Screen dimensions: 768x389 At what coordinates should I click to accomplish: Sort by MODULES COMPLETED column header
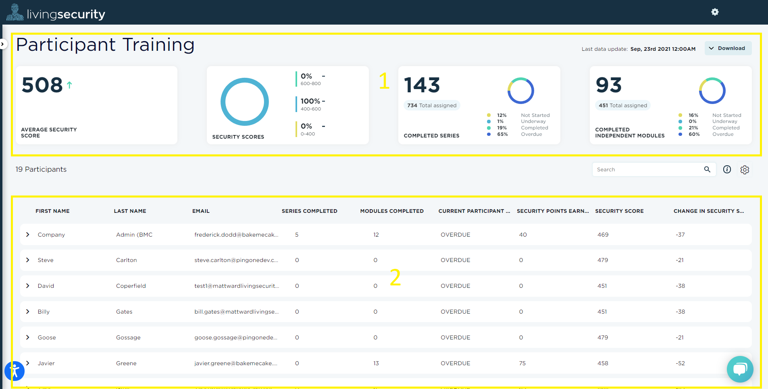coord(392,211)
